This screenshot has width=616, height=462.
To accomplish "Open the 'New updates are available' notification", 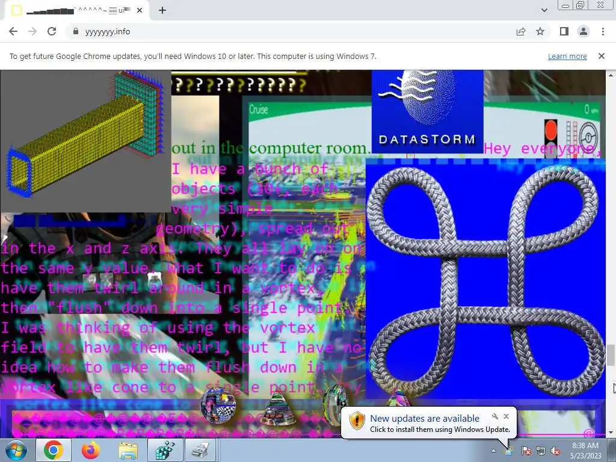I will click(428, 423).
